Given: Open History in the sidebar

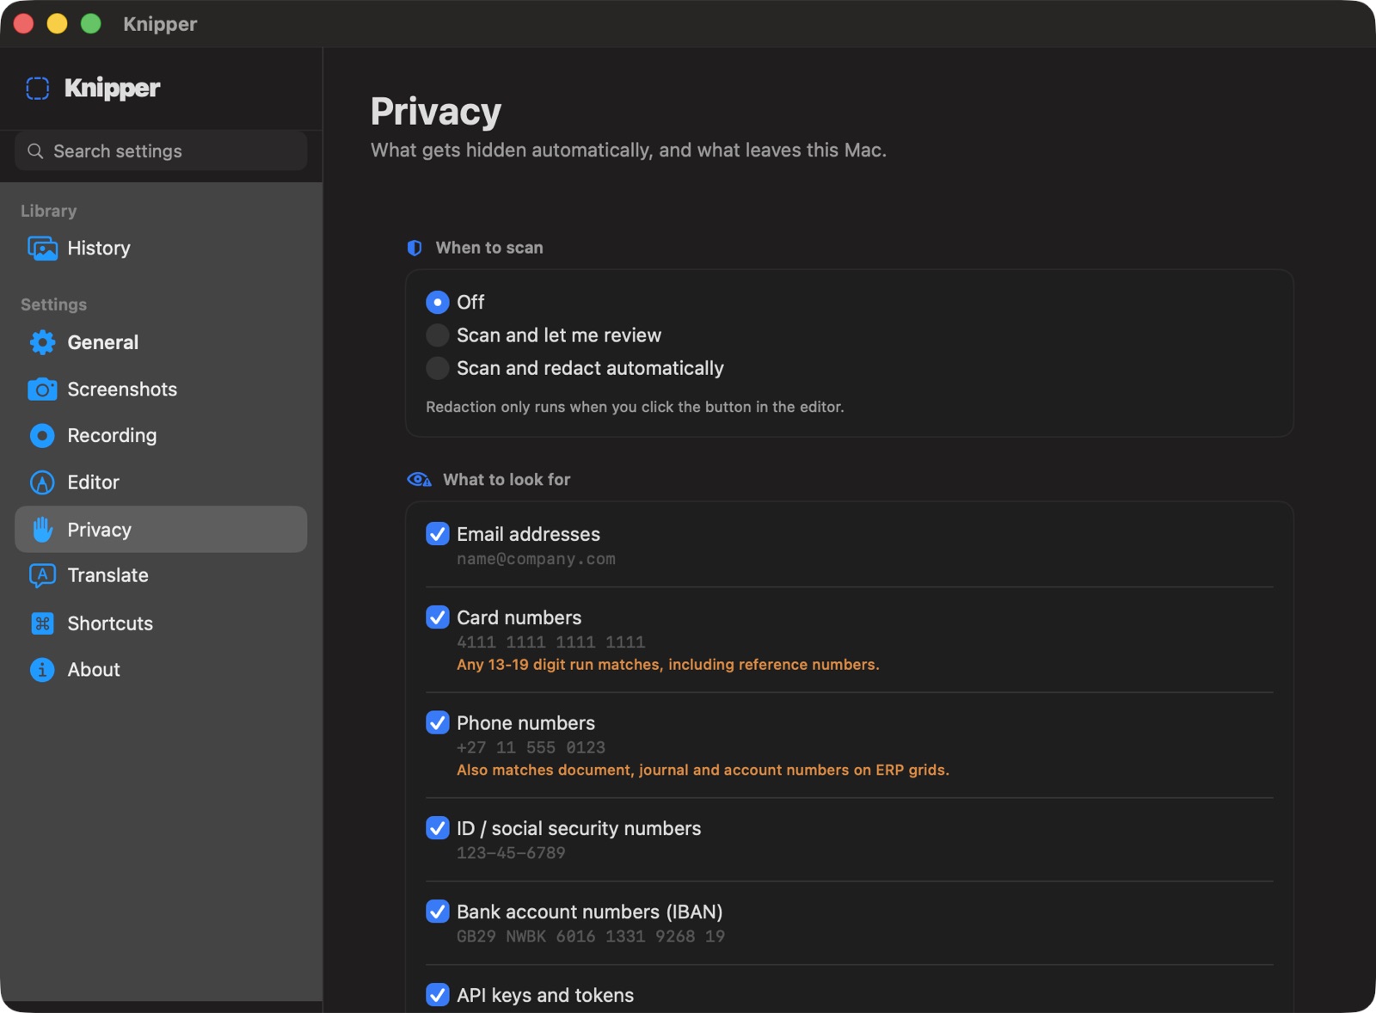Looking at the screenshot, I should click(161, 249).
